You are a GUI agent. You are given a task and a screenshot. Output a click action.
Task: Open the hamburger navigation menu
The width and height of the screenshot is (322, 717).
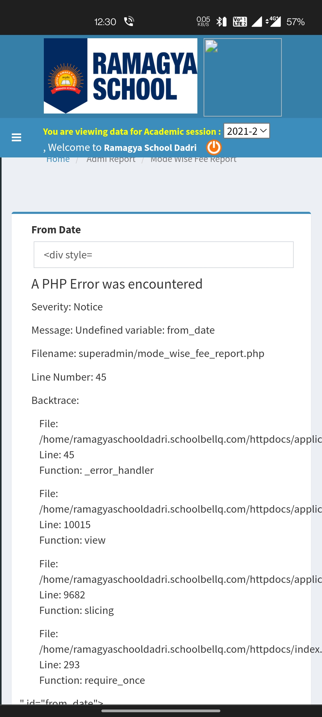pyautogui.click(x=16, y=137)
